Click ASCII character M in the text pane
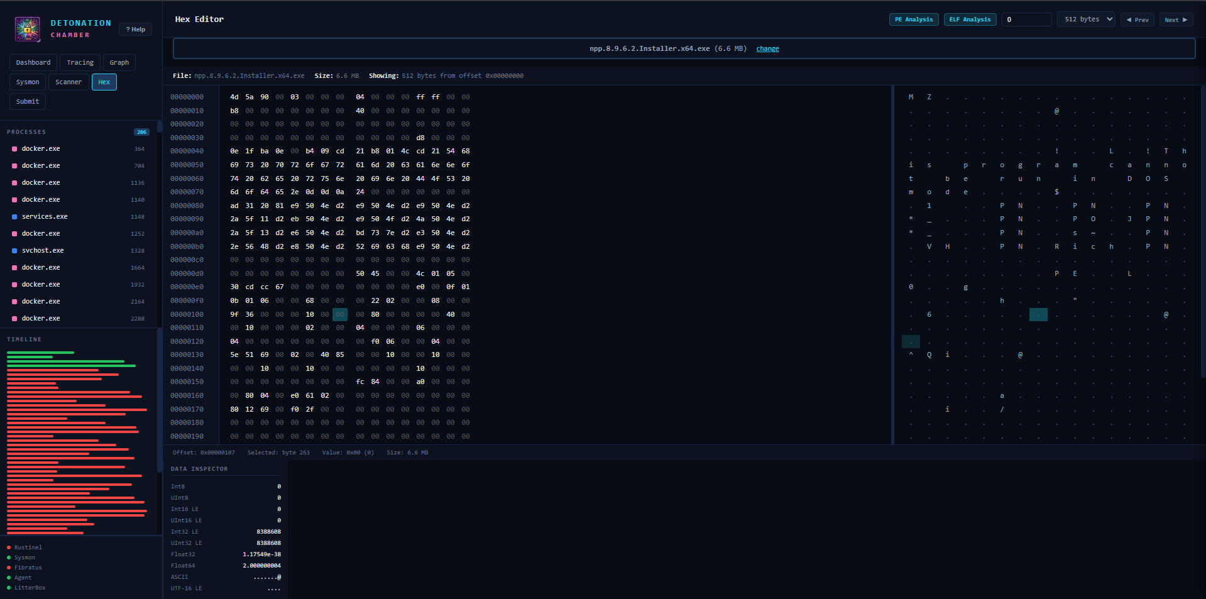The image size is (1206, 599). tap(911, 97)
